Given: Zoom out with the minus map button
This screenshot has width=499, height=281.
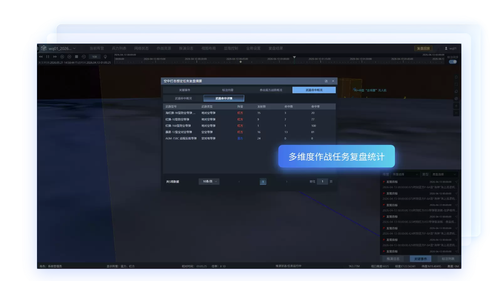Looking at the screenshot, I should click(456, 113).
